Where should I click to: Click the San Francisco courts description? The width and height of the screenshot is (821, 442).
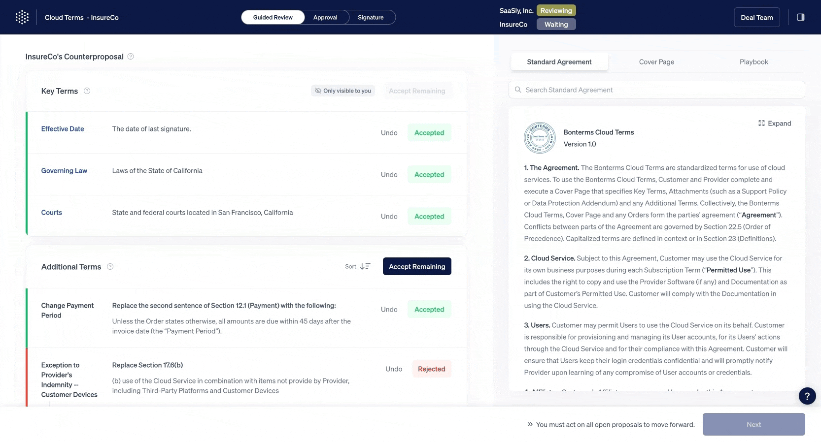click(203, 213)
